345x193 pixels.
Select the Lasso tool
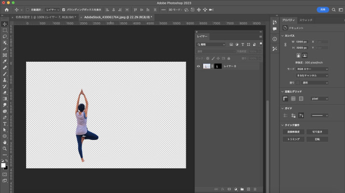[x=5, y=36]
